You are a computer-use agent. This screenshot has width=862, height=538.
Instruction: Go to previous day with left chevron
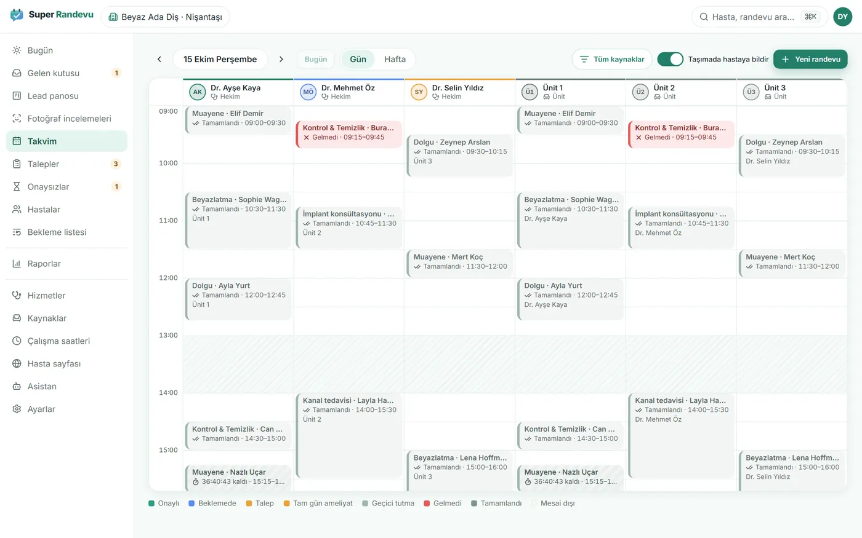[159, 59]
